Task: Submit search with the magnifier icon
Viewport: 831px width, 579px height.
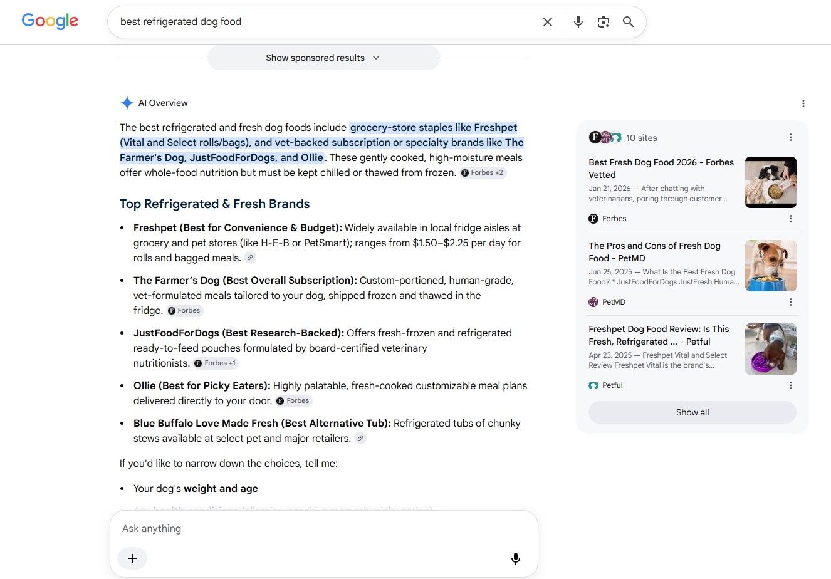Action: 628,22
